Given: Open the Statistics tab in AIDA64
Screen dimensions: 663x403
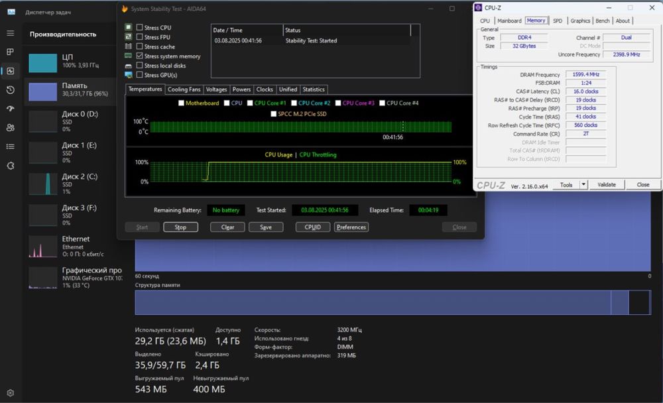Looking at the screenshot, I should pyautogui.click(x=314, y=89).
